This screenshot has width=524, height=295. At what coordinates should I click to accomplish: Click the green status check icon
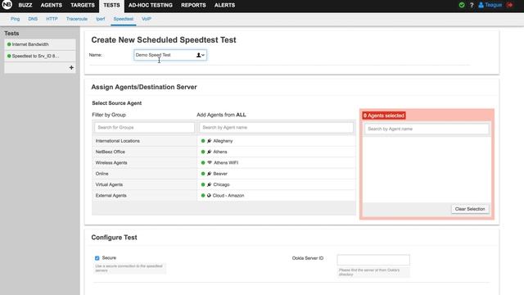click(x=462, y=5)
